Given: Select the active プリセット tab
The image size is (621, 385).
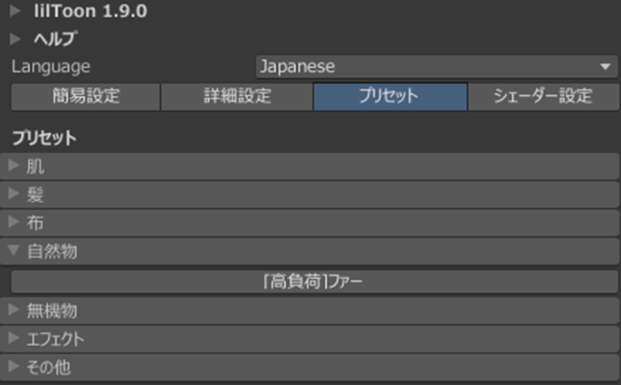Looking at the screenshot, I should [x=390, y=96].
